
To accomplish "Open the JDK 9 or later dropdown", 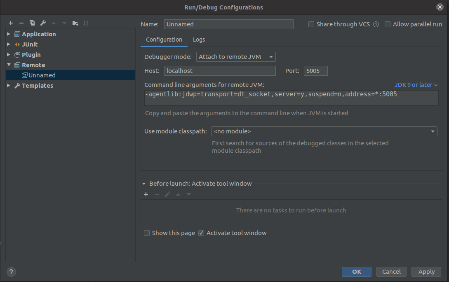I will point(416,84).
